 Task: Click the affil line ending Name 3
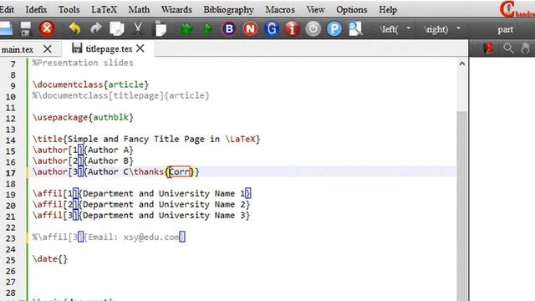(141, 216)
